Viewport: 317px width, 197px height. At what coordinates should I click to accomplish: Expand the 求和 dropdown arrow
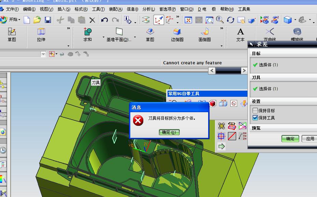coord(103,37)
